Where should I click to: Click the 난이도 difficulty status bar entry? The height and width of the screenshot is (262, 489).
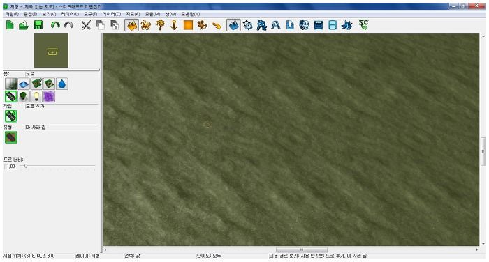[x=209, y=256]
